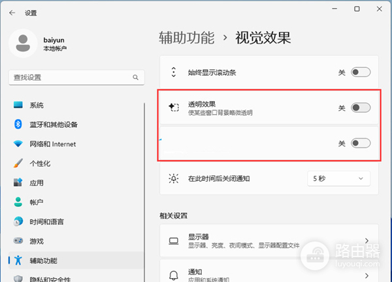Open 网络和 Internet settings
The image size is (392, 282).
tap(76, 144)
